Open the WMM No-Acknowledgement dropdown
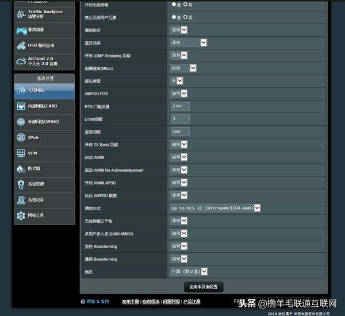 (x=179, y=170)
